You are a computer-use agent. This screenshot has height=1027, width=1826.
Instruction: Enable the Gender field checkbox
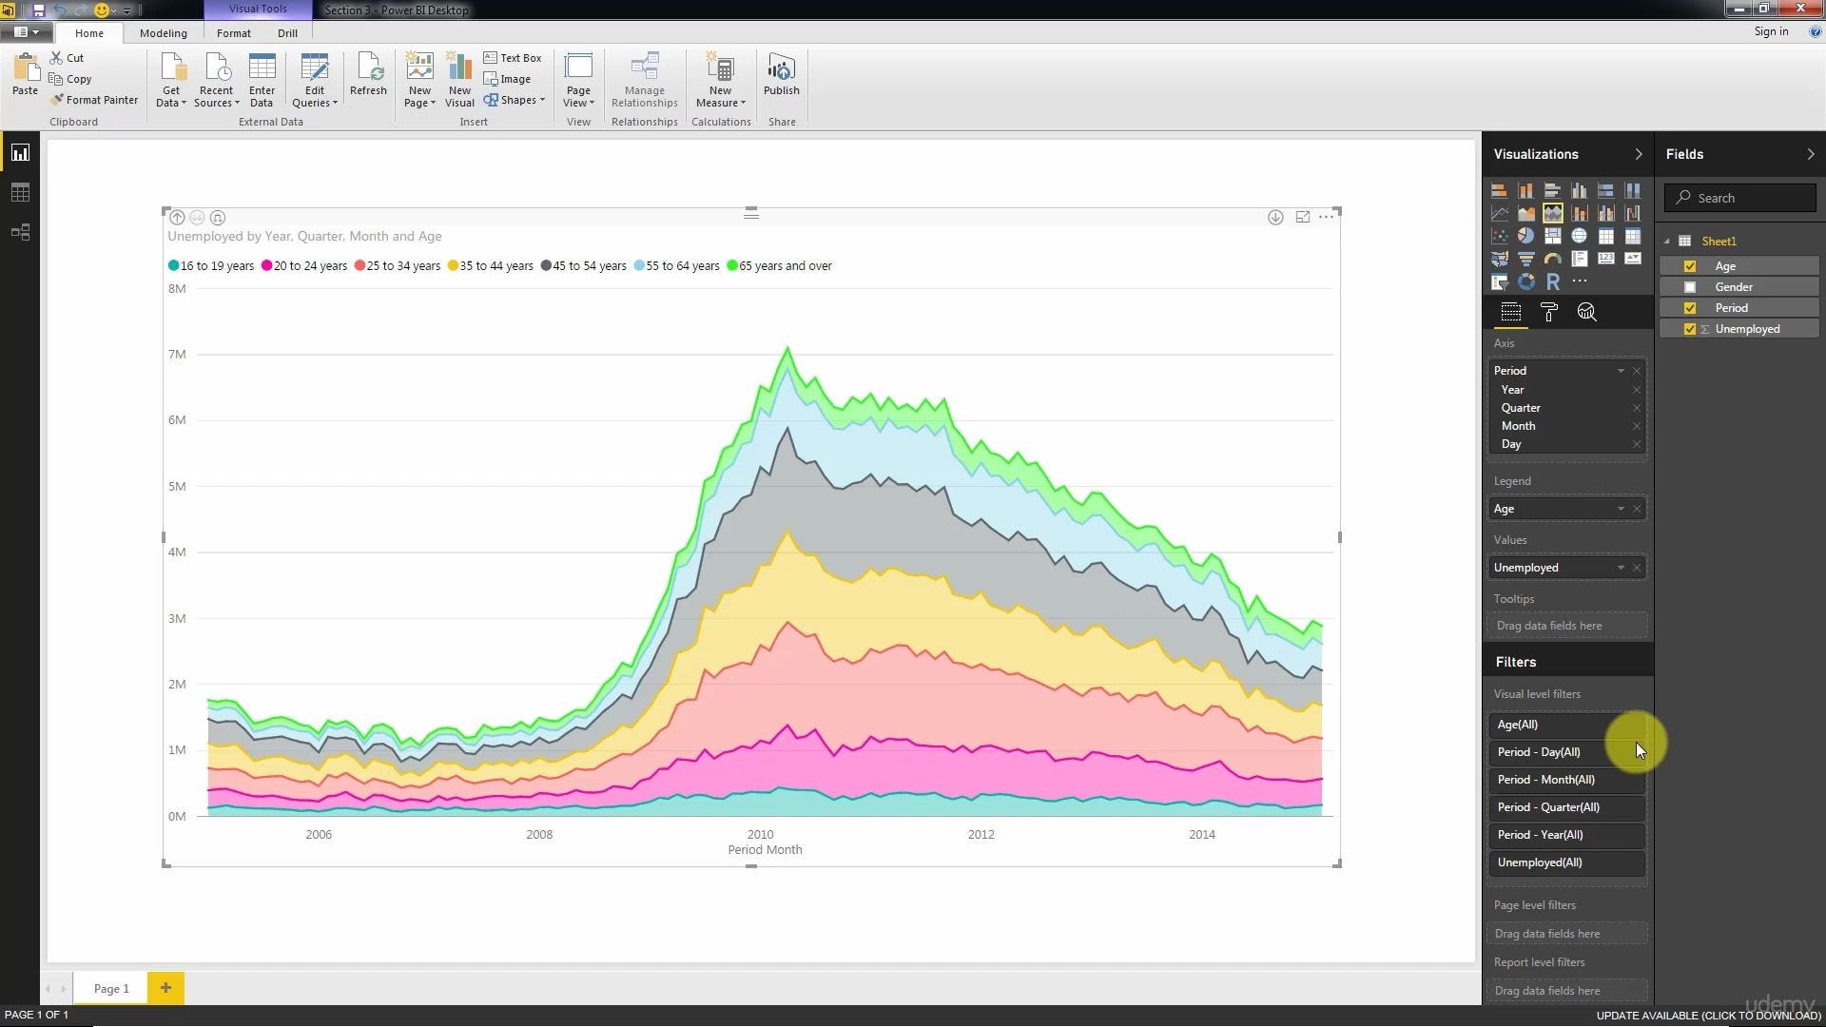[x=1690, y=286]
